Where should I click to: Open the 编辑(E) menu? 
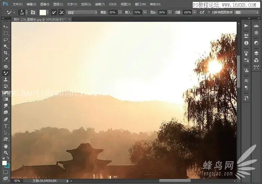tap(31, 4)
